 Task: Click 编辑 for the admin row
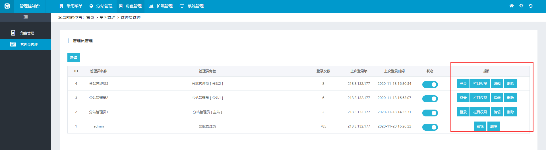480,126
